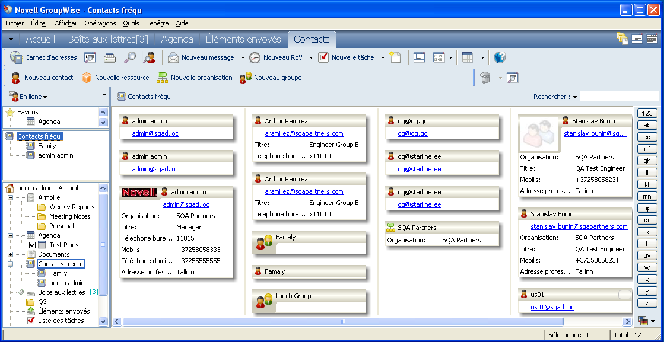Screen dimensions: 664x342
Task: Click the new note icon with star
Action: 395,57
